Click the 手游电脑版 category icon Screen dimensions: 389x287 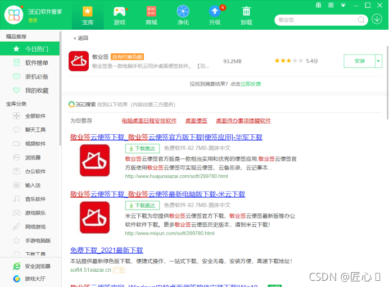tap(16, 240)
